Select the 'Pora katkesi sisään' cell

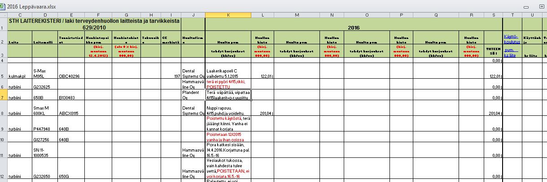click(228, 150)
